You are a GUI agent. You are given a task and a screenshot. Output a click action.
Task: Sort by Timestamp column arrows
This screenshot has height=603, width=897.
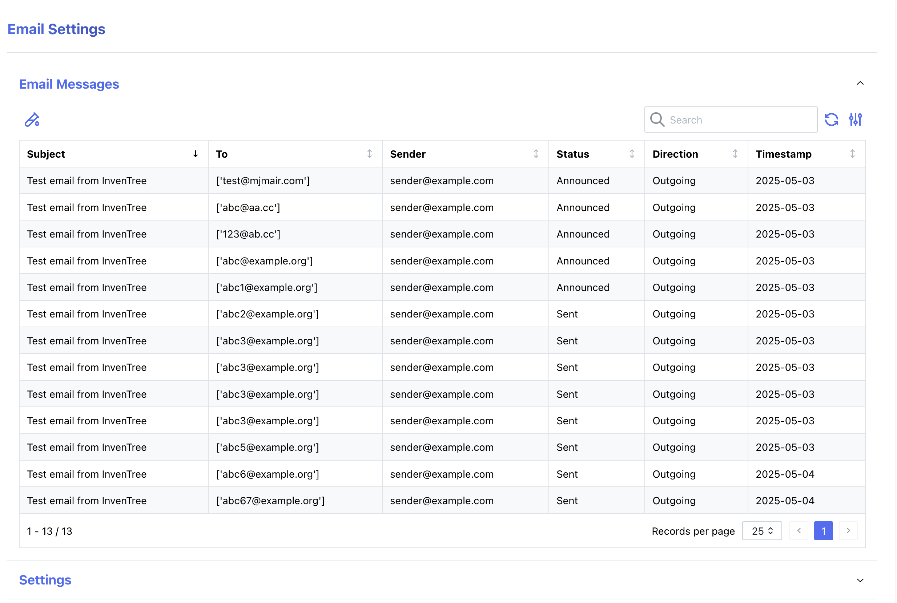click(852, 154)
